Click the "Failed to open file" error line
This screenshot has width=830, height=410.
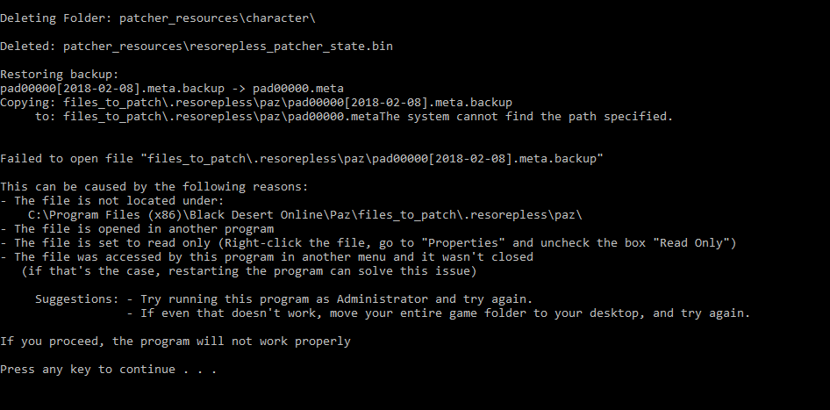click(x=302, y=159)
